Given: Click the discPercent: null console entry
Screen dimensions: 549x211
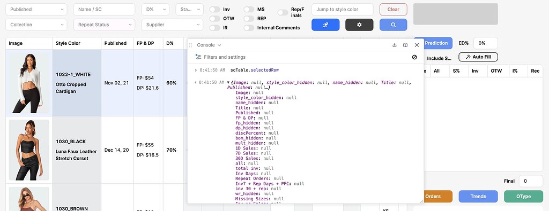Looking at the screenshot, I should click(257, 133).
